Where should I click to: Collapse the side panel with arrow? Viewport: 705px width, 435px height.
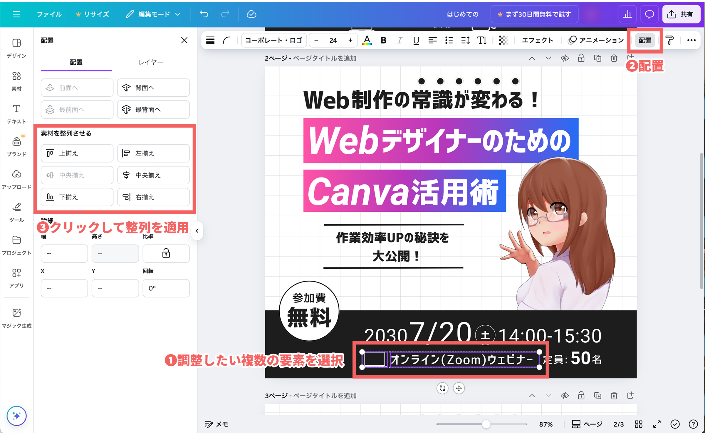pos(197,231)
